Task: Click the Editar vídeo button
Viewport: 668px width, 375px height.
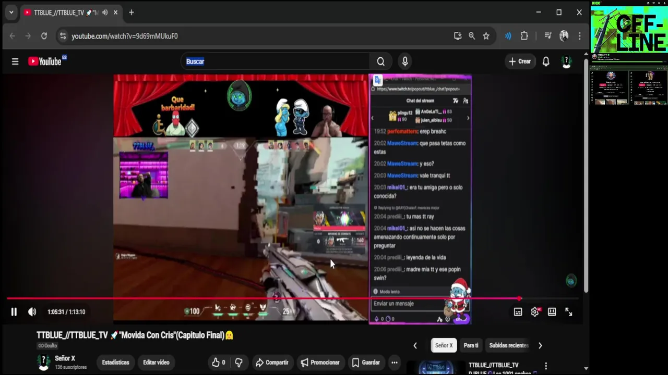Action: (x=156, y=362)
